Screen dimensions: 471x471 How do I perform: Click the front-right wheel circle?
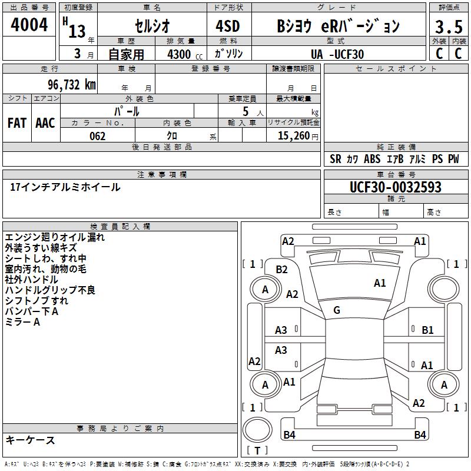coord(444,290)
